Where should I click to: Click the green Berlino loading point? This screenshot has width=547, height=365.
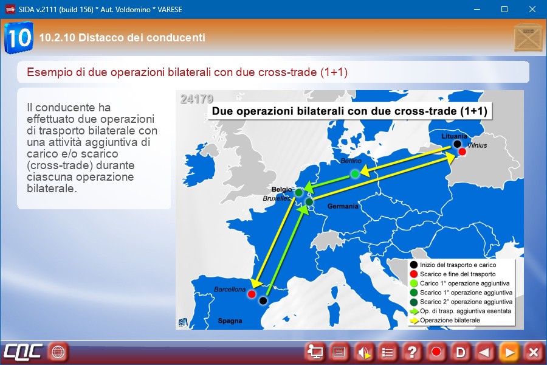pyautogui.click(x=354, y=174)
